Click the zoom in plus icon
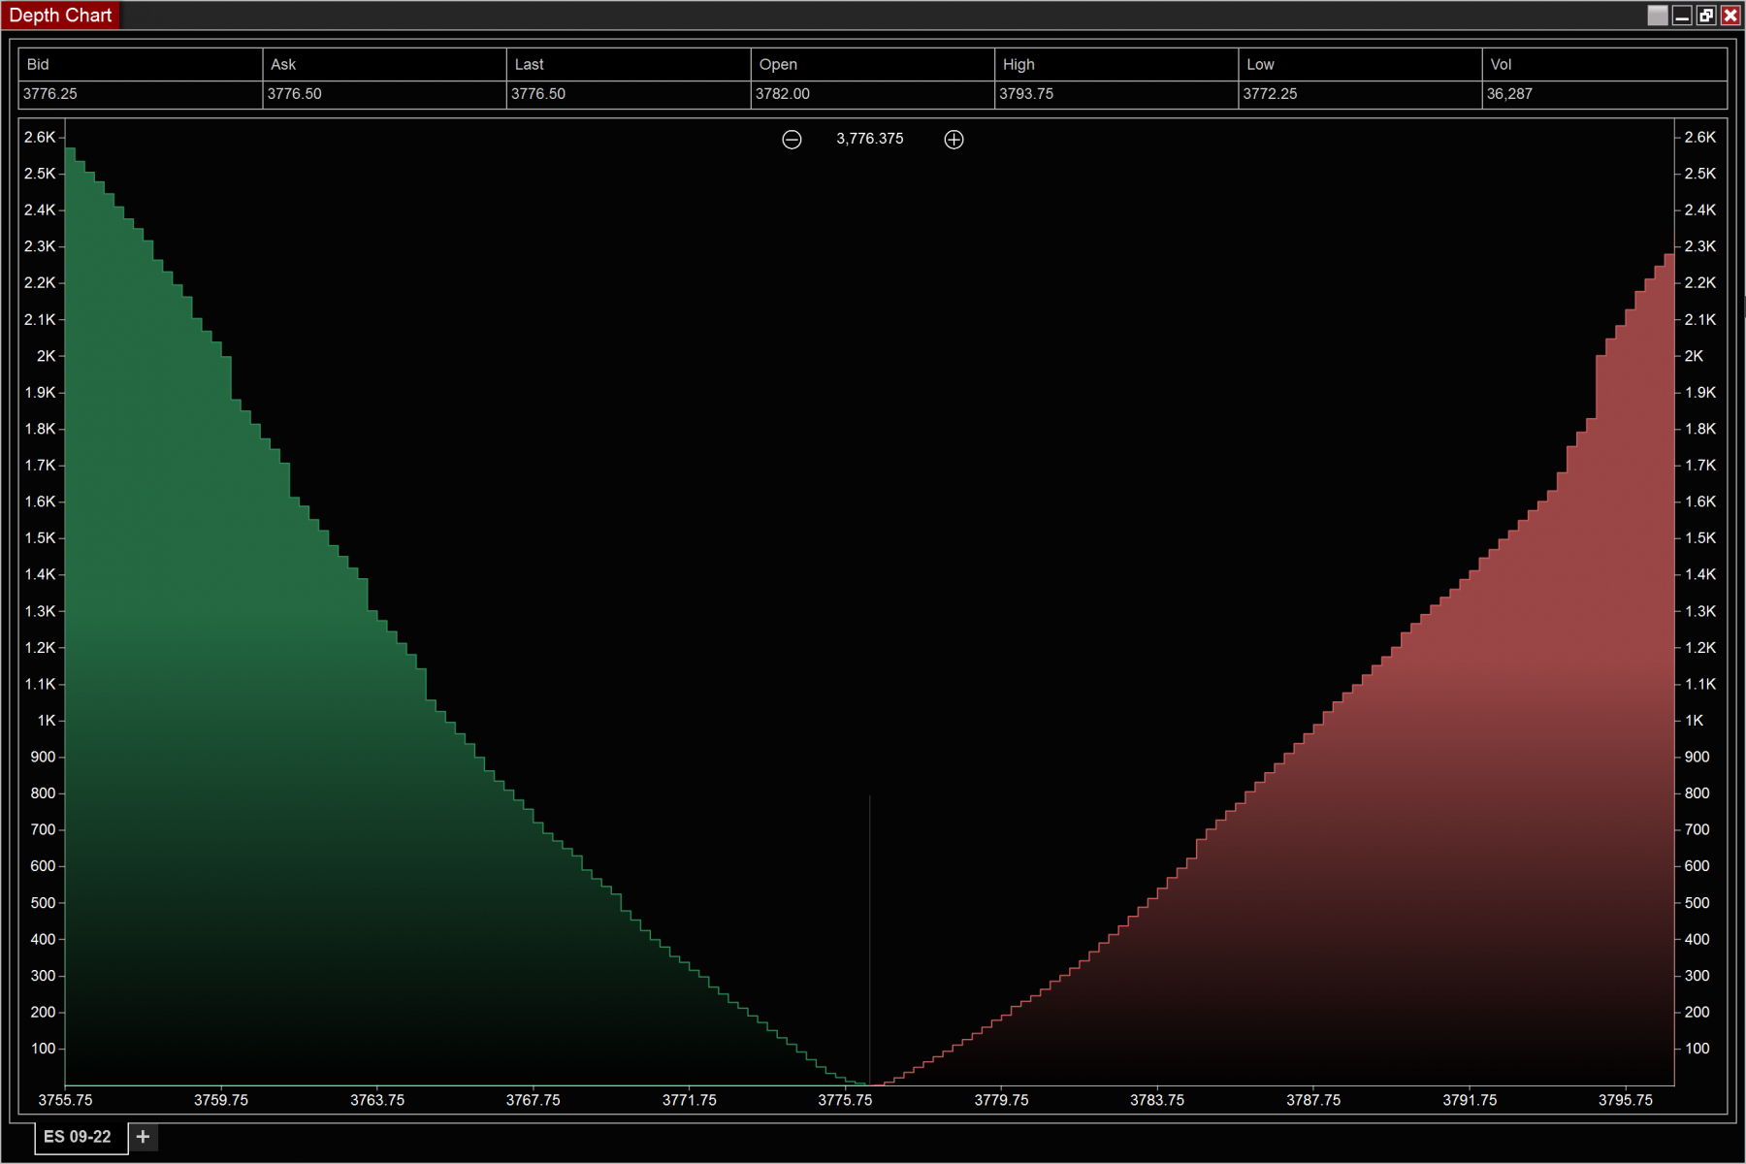The height and width of the screenshot is (1164, 1746). 954,140
